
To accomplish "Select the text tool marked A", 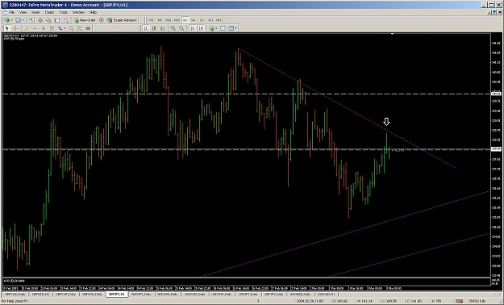I will tap(43, 28).
